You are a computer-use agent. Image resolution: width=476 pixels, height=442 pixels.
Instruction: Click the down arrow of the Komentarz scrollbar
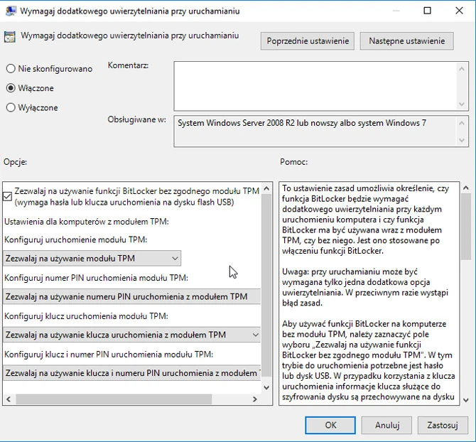(x=462, y=104)
